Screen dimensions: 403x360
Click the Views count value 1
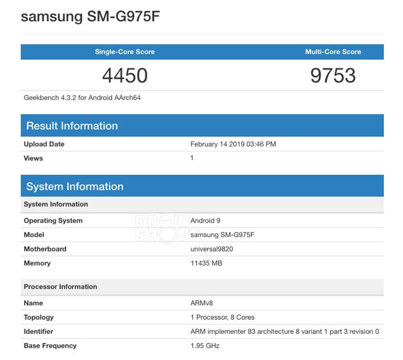[x=192, y=158]
